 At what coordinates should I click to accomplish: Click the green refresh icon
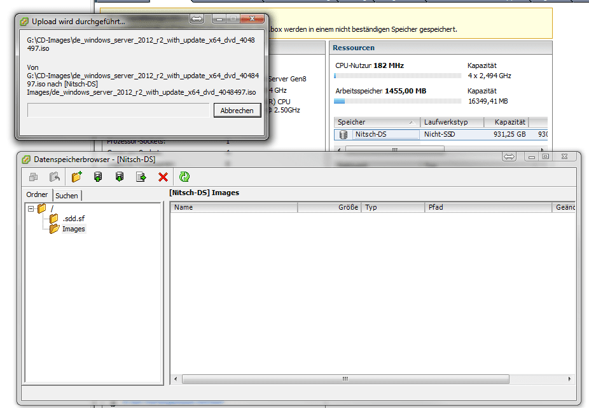pyautogui.click(x=184, y=177)
